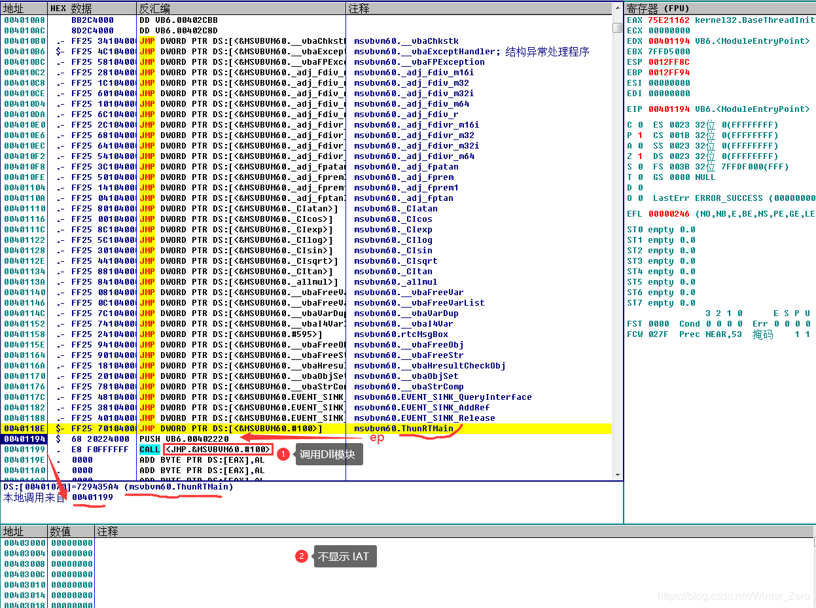Click the T trap flag bit
The image size is (816, 608).
pyautogui.click(x=640, y=177)
